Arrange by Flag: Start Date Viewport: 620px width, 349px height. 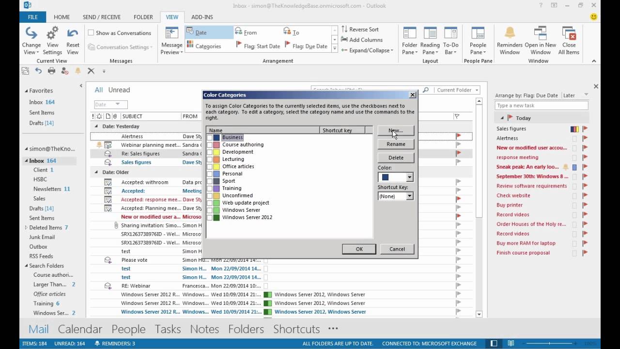pos(258,46)
